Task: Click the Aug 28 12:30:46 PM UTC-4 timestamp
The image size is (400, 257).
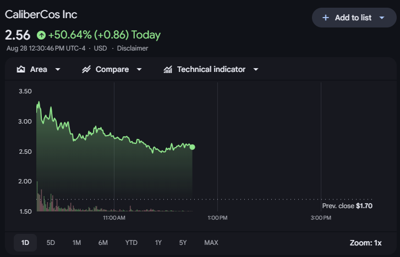Action: click(x=46, y=48)
